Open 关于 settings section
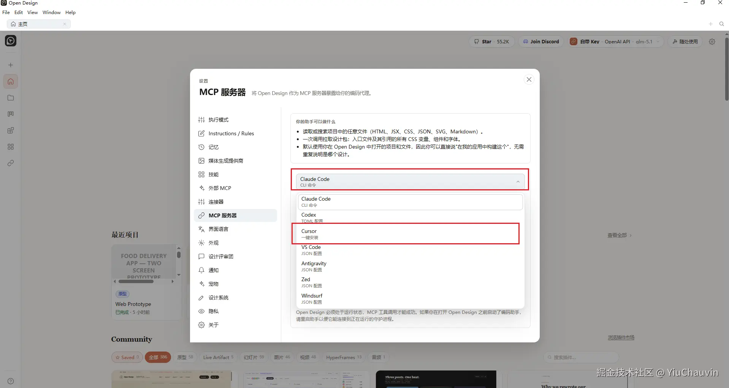Screen dimensions: 729x388 coord(236,325)
